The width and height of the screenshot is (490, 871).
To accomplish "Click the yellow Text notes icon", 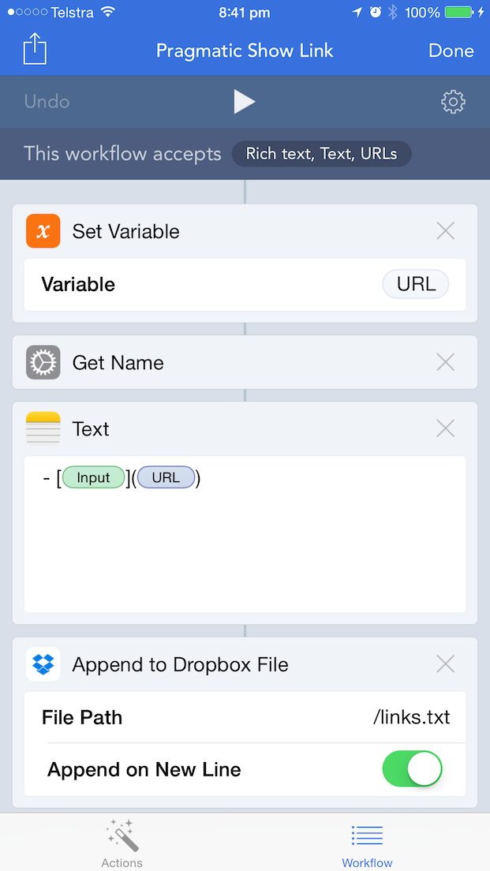I will click(43, 429).
